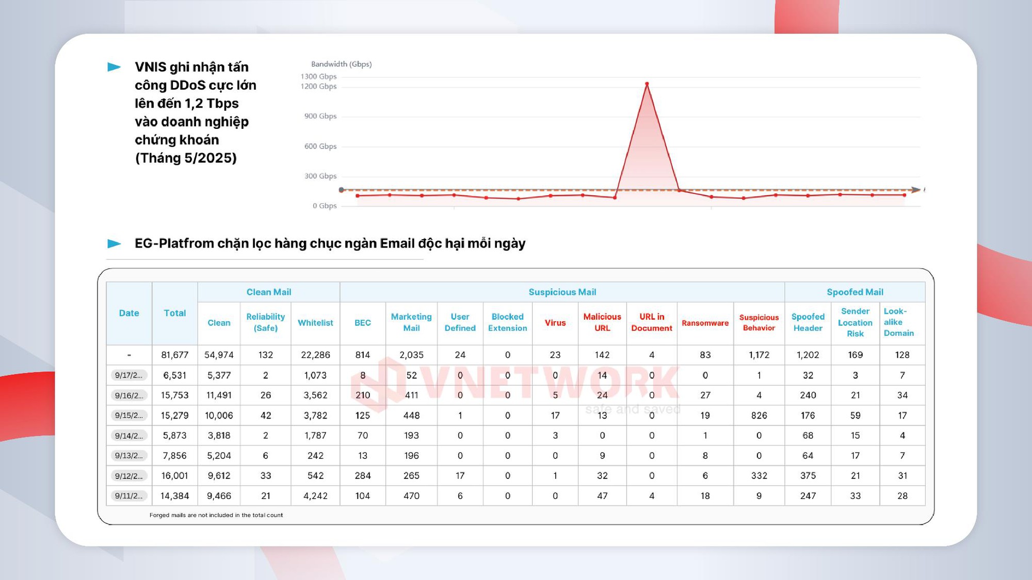Viewport: 1032px width, 580px height.
Task: Click the 1200 Gbps peak point on chart
Action: click(x=647, y=84)
